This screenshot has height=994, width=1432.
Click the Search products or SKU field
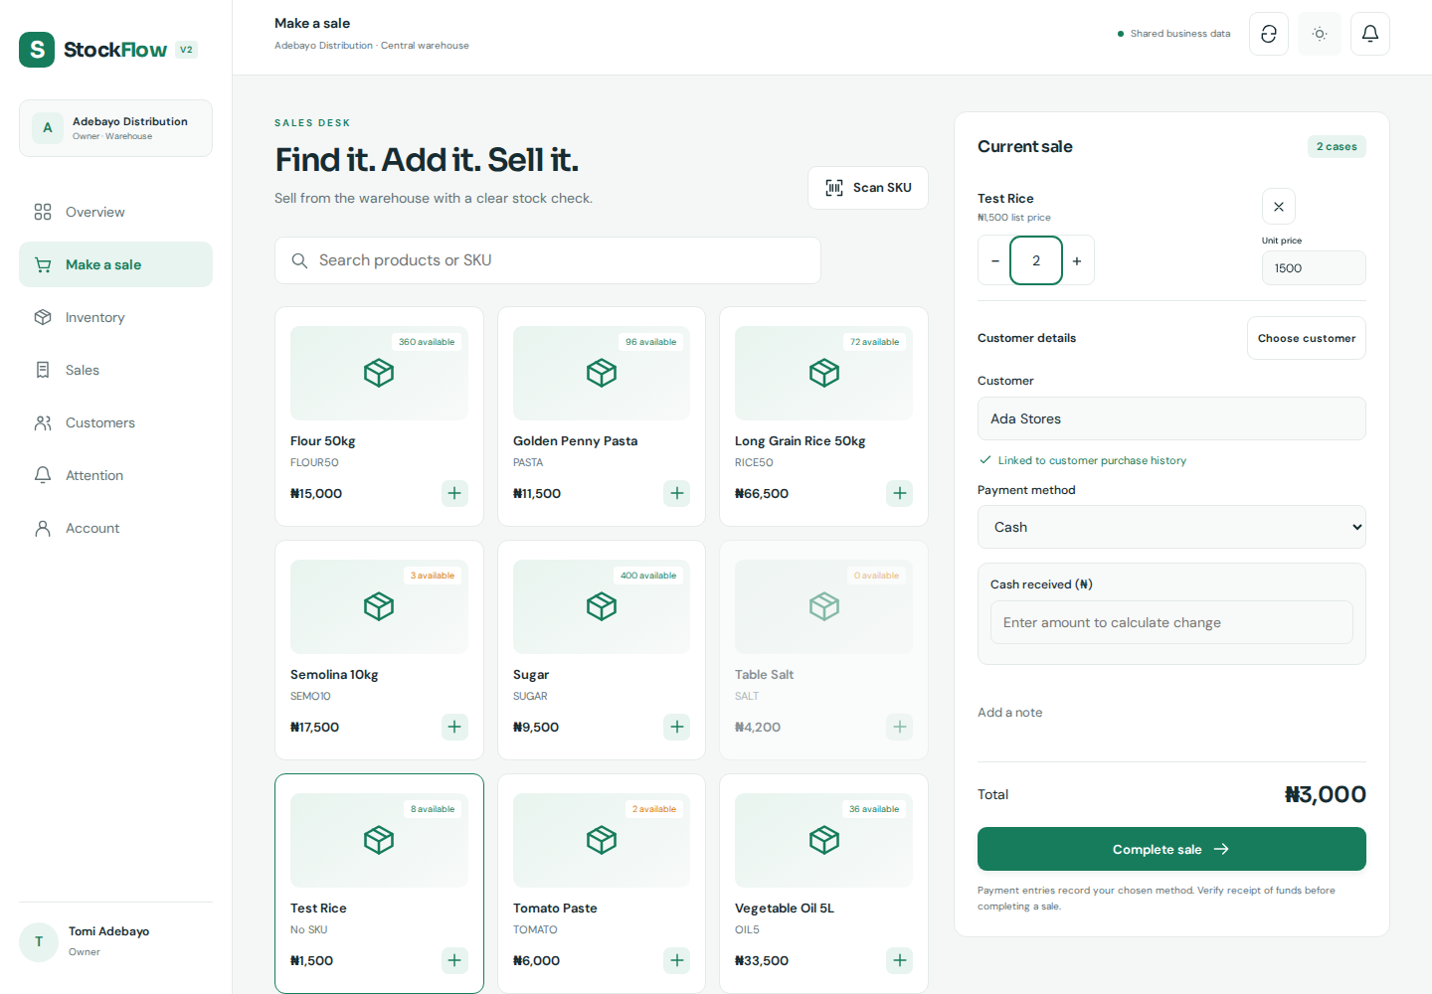pyautogui.click(x=548, y=260)
